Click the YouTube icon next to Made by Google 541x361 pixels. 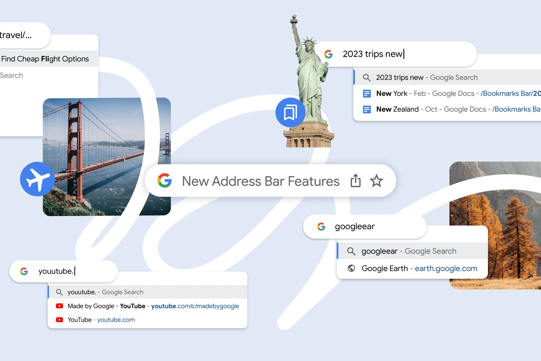click(x=60, y=306)
